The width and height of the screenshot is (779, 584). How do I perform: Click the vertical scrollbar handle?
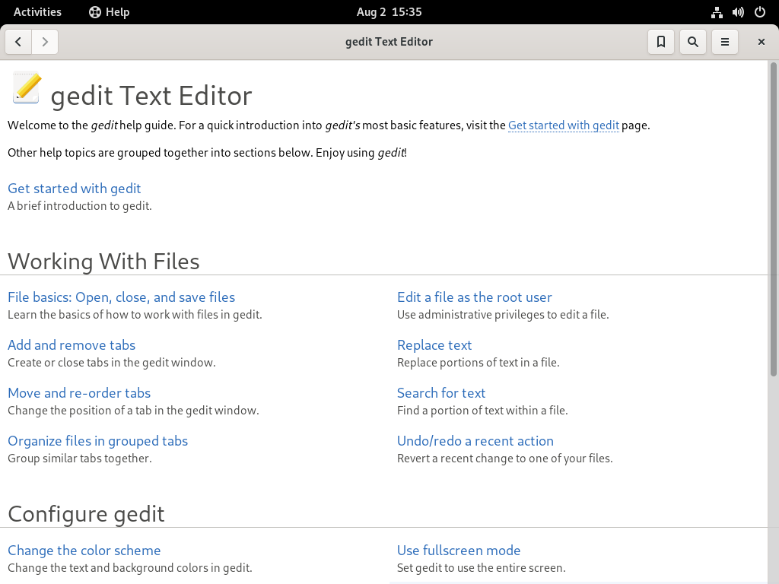(x=773, y=220)
